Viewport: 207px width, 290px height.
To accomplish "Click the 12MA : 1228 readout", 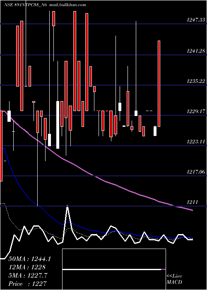I will tap(27, 267).
